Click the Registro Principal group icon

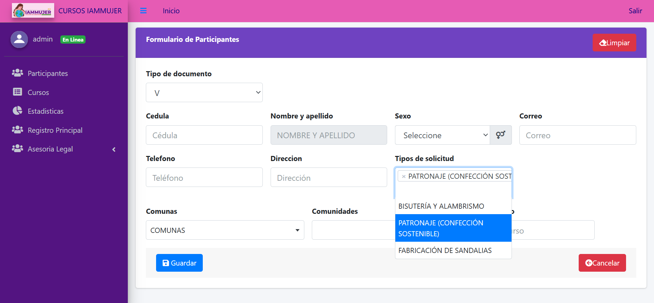17,130
